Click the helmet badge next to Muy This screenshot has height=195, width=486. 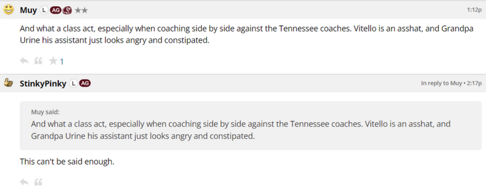[68, 10]
